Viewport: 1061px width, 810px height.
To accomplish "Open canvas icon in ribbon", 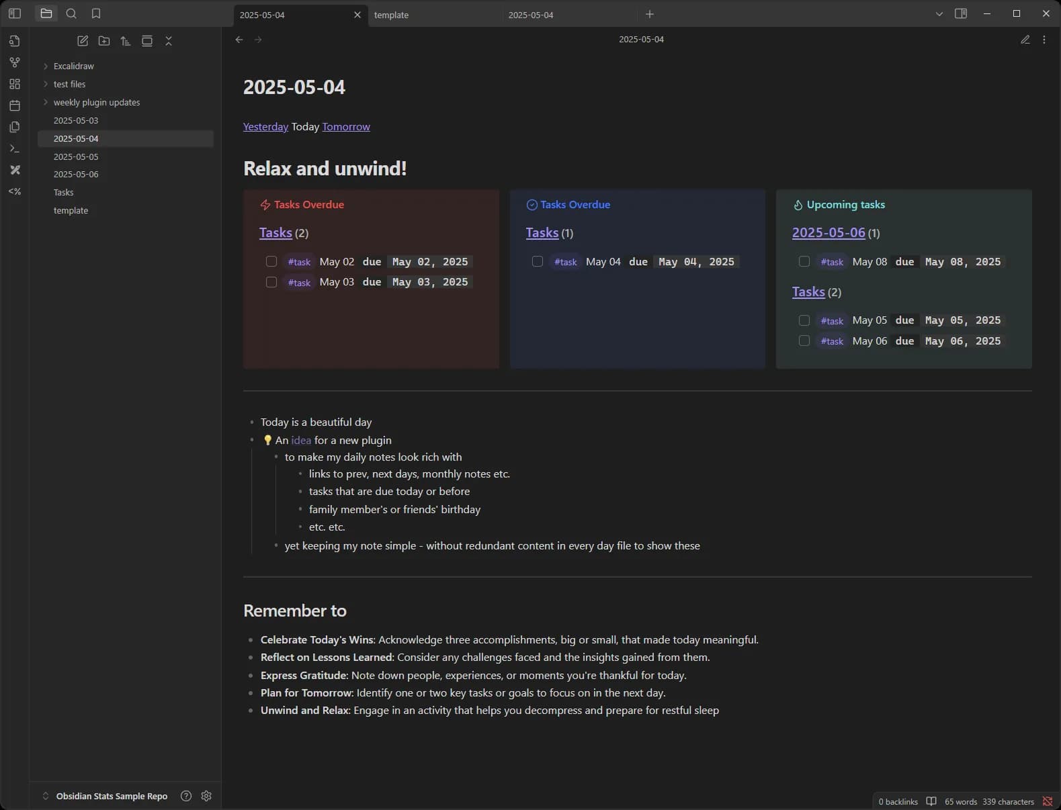I will [15, 84].
